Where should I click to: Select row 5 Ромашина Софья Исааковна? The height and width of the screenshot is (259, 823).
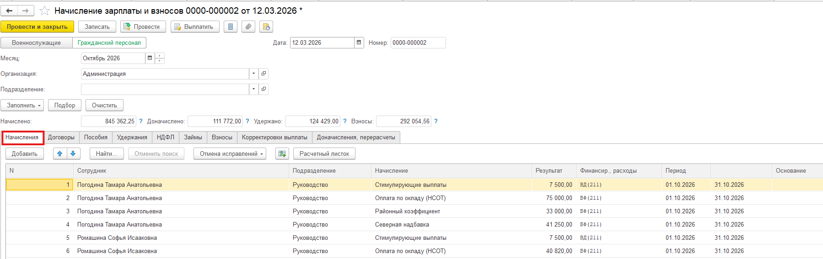click(x=414, y=238)
